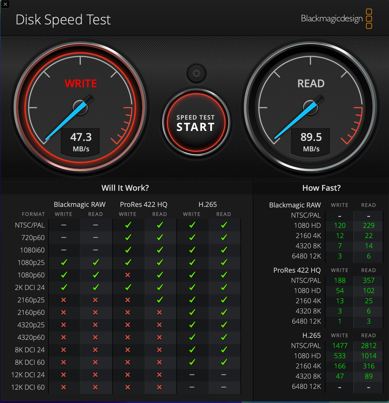
Task: Click the Blackmagic RAW read checkmark for 1080p60
Action: 96,275
